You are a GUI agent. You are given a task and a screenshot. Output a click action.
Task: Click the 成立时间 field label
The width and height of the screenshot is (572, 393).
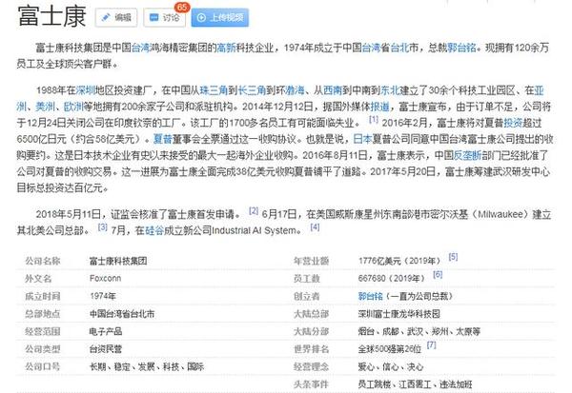[43, 296]
